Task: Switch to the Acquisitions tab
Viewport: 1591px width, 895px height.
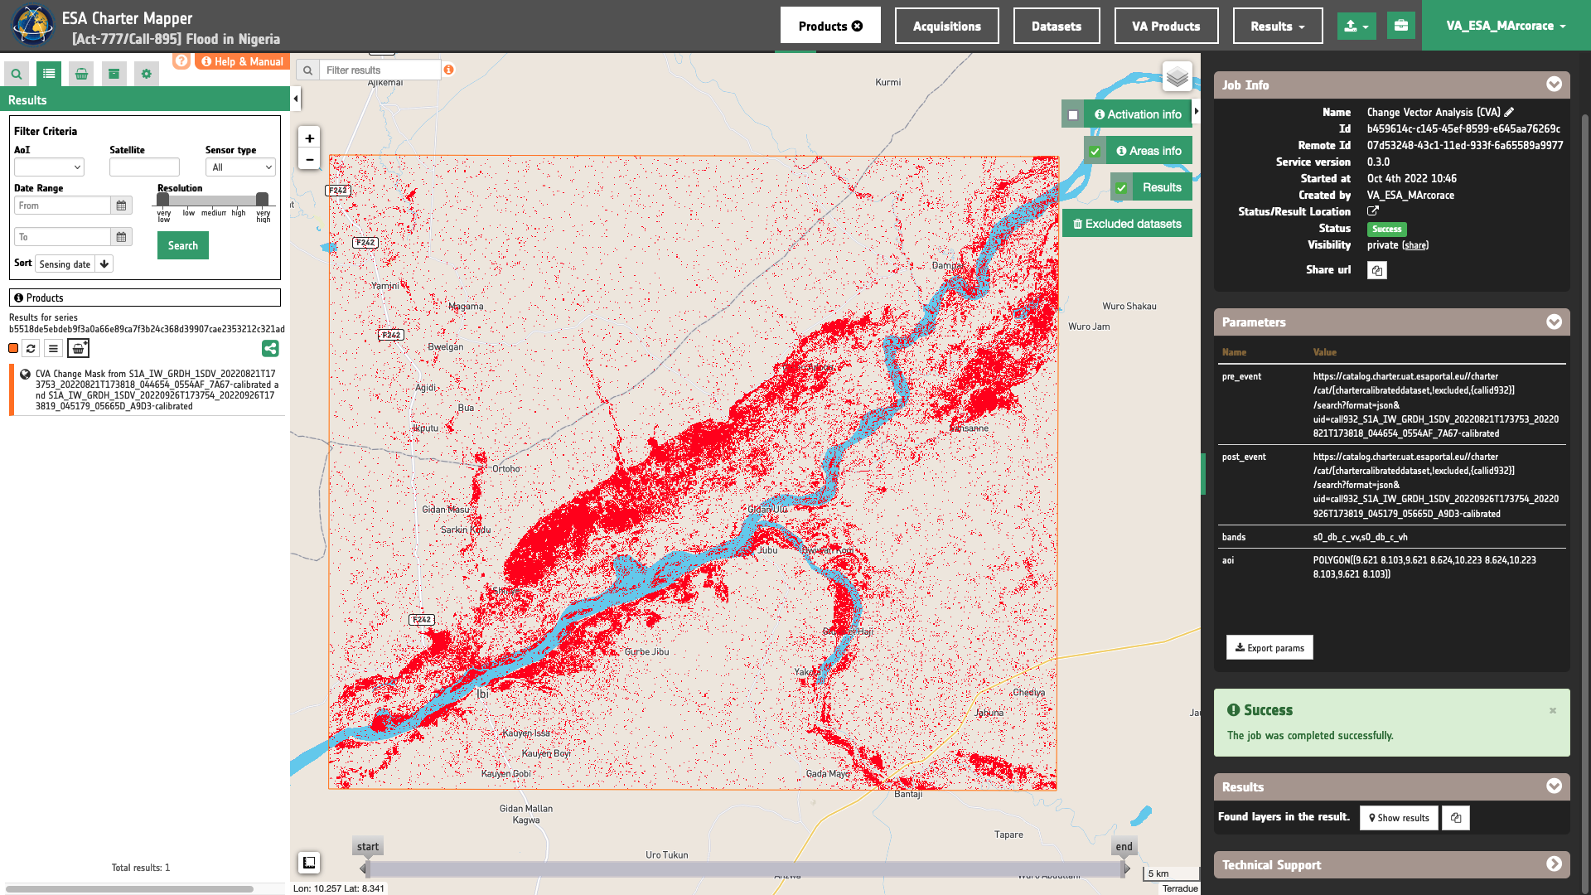Action: [x=947, y=27]
